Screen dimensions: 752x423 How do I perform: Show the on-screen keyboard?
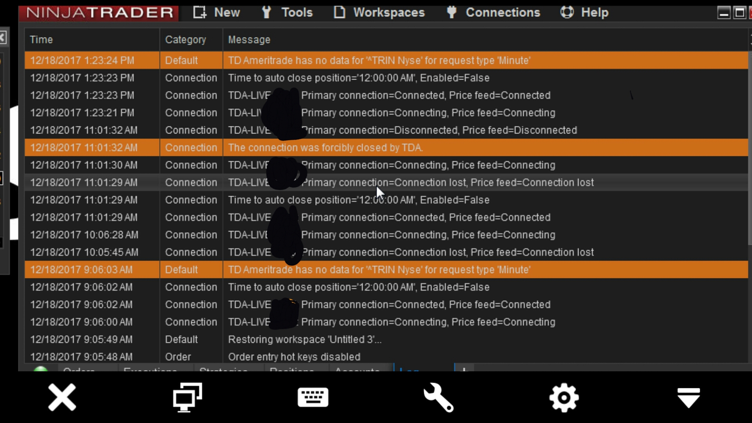313,397
